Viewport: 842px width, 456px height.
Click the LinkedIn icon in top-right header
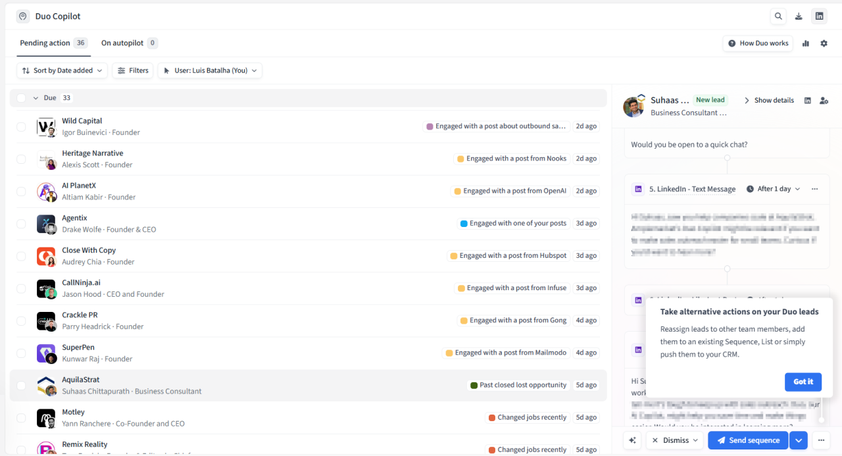[819, 16]
